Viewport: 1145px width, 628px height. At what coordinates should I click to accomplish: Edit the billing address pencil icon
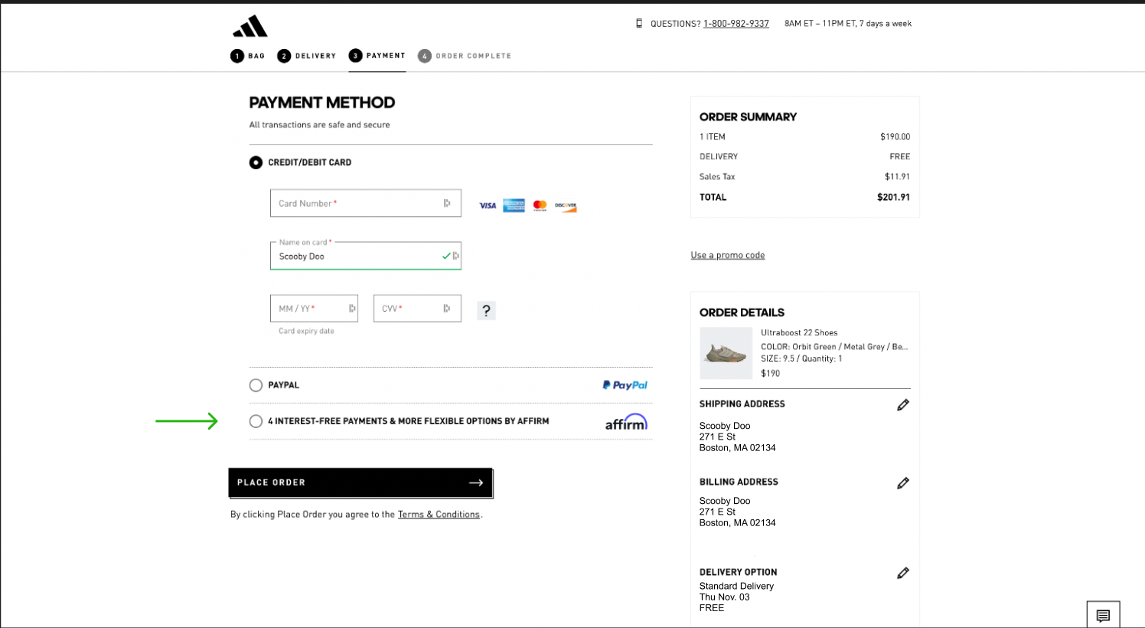coord(903,483)
